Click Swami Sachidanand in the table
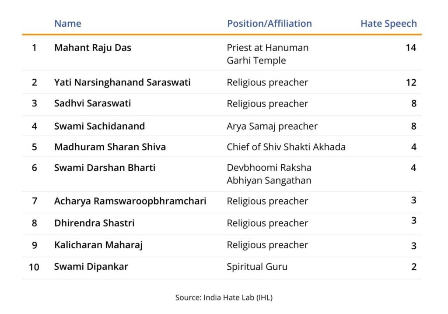The height and width of the screenshot is (314, 448). (x=99, y=126)
